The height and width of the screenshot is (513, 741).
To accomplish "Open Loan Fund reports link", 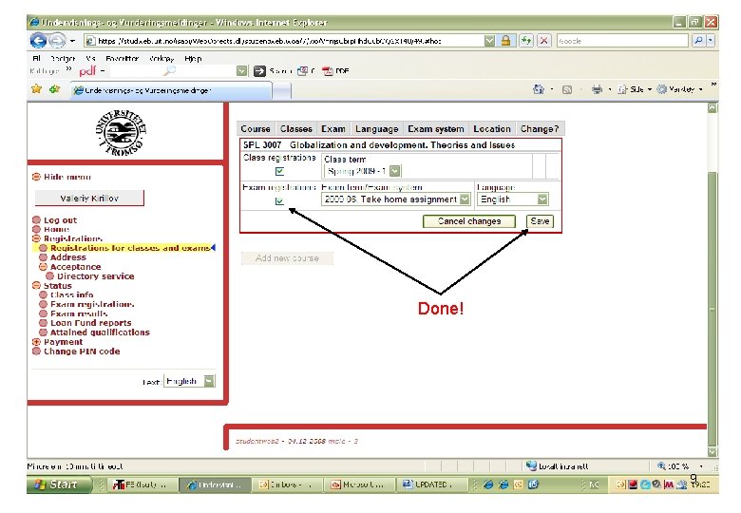I will 91,323.
